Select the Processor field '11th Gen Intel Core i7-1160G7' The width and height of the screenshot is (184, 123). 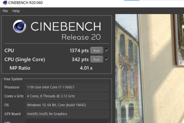(67, 87)
